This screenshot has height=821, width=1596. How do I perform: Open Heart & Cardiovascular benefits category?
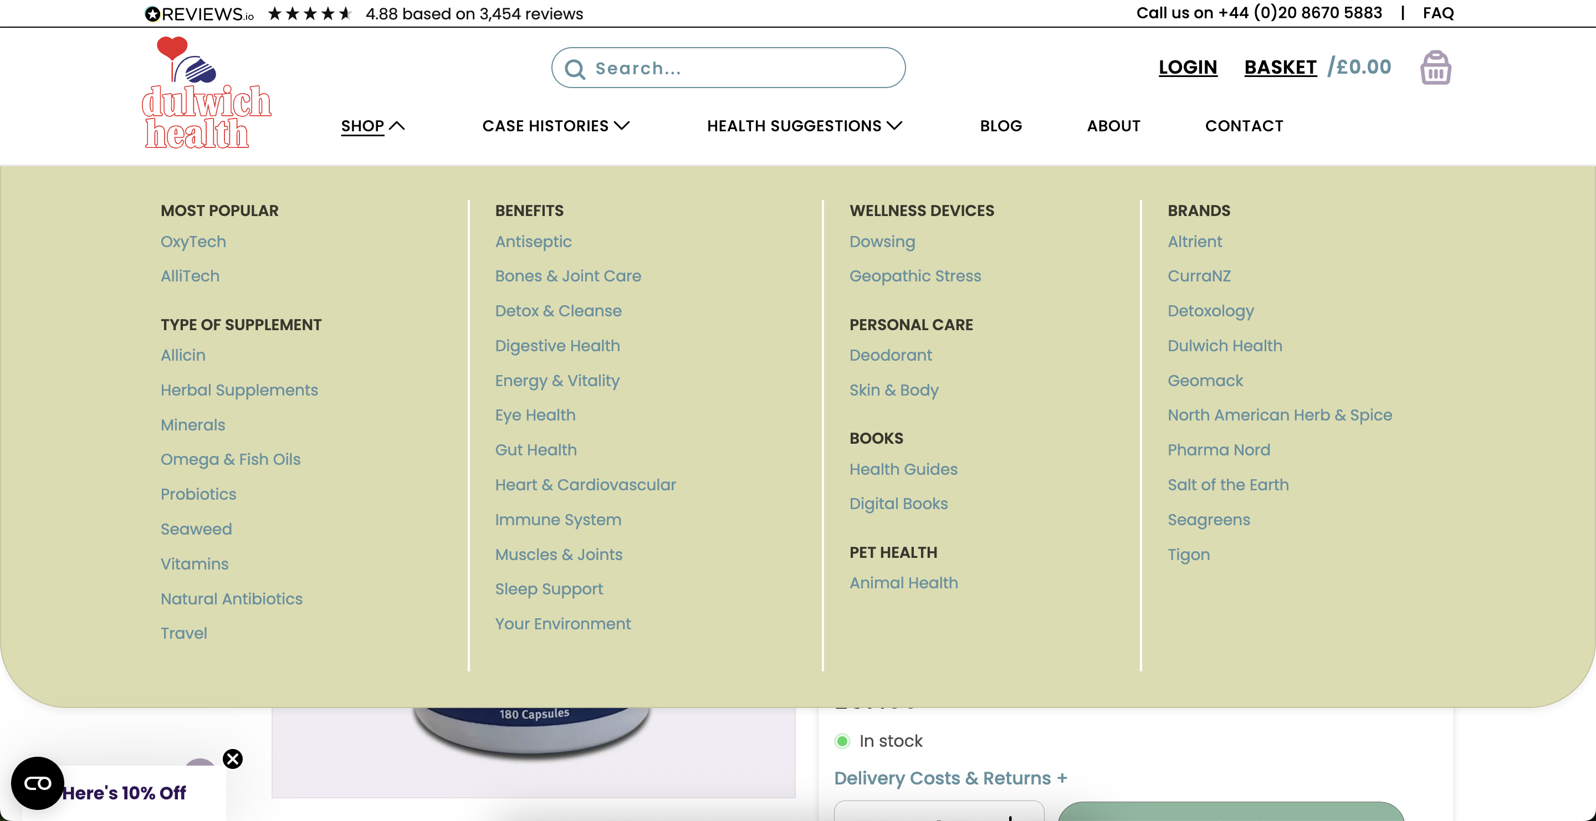[585, 485]
